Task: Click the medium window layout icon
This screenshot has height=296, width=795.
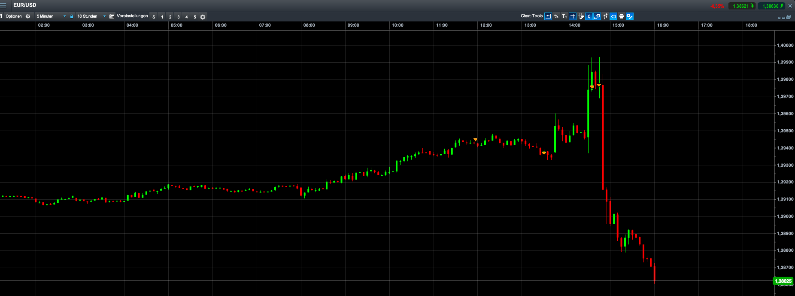Action: [783, 18]
